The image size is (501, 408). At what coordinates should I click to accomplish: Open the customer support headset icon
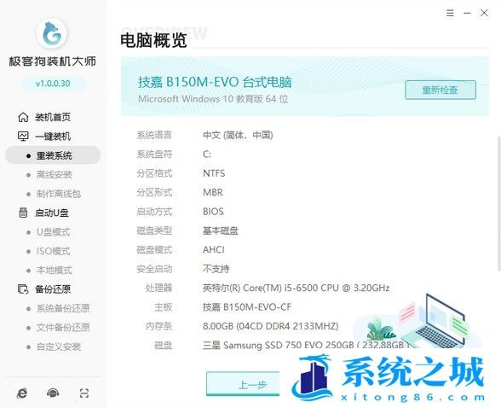point(53,393)
